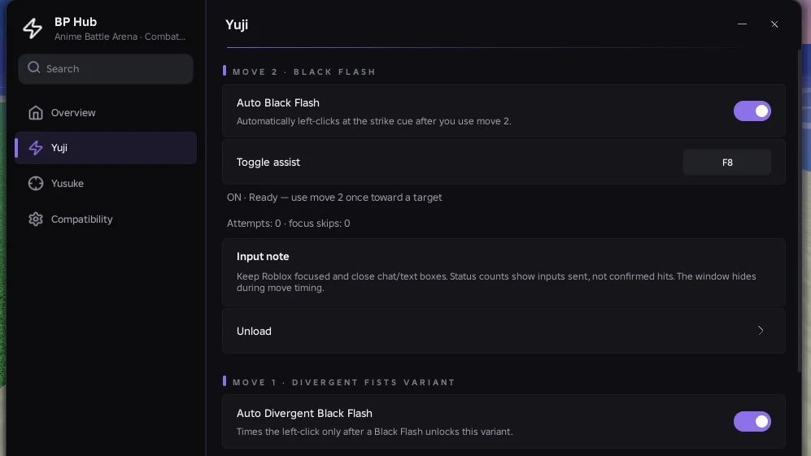Image resolution: width=811 pixels, height=456 pixels.
Task: Click the BP Hub lightning logo
Action: pyautogui.click(x=33, y=28)
